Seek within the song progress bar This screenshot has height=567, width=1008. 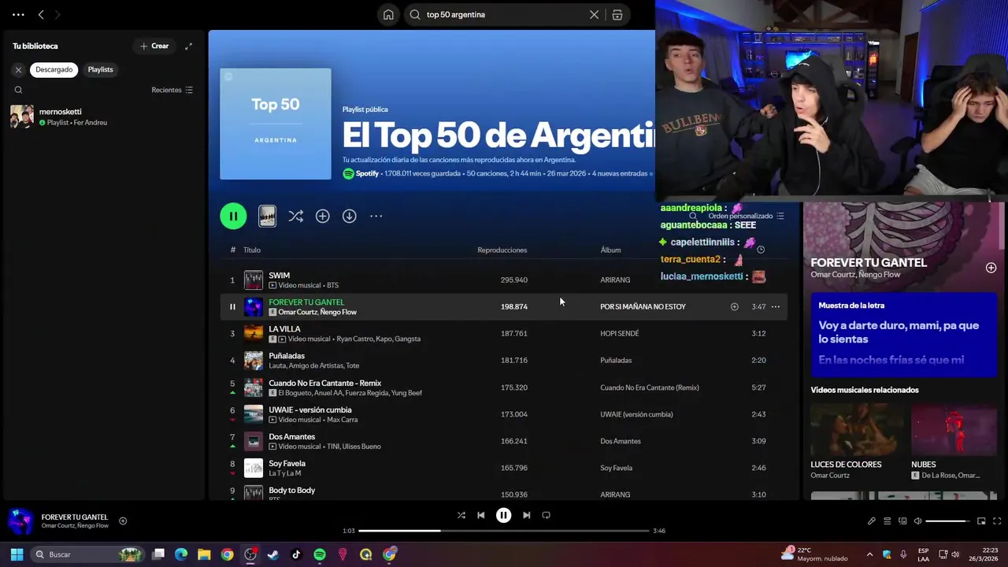(x=504, y=531)
